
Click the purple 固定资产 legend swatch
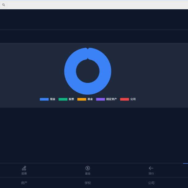click(x=100, y=99)
